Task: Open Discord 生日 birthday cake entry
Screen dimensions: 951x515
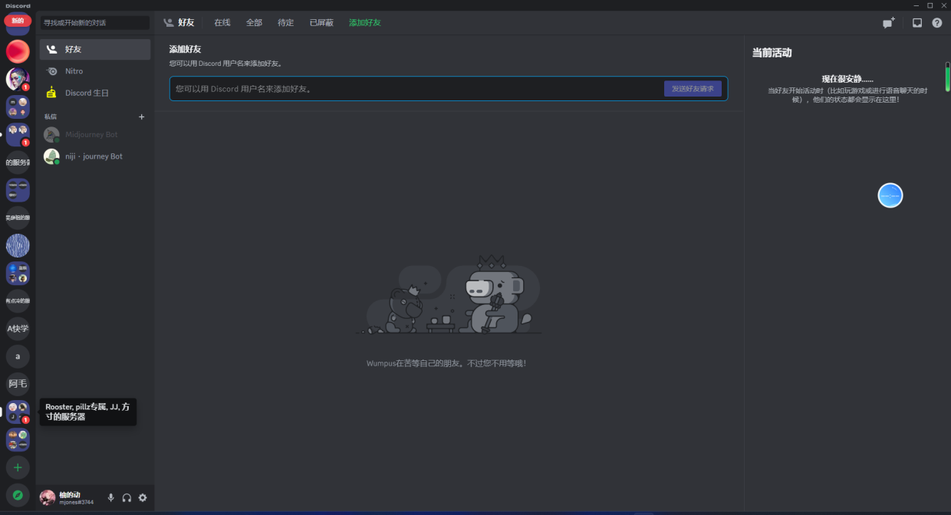Action: tap(95, 93)
